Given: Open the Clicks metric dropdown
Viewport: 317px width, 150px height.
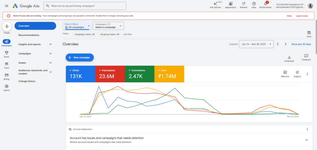Looking at the screenshot, I should pyautogui.click(x=70, y=70).
